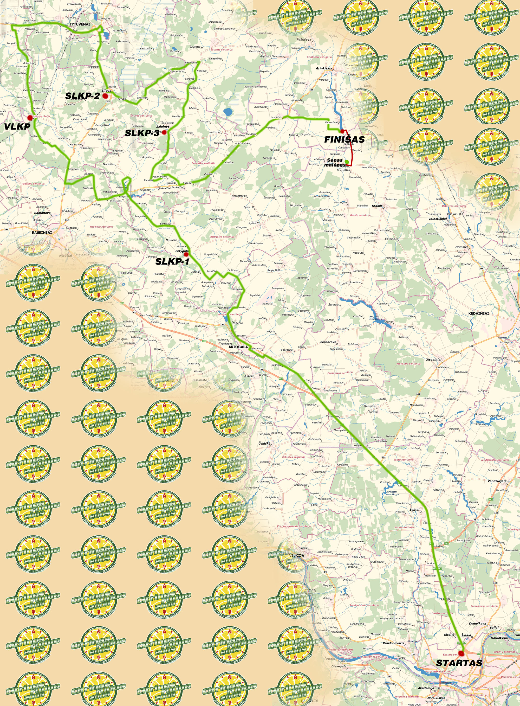The image size is (520, 706).
Task: Click the red FINIŠAS marker dot
Action: (342, 131)
